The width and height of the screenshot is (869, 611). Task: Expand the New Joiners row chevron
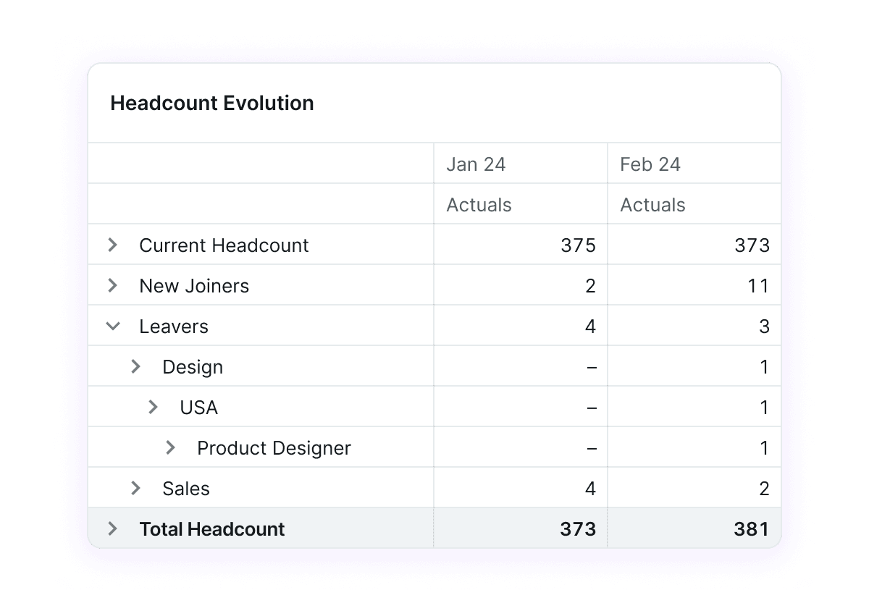[x=112, y=285]
